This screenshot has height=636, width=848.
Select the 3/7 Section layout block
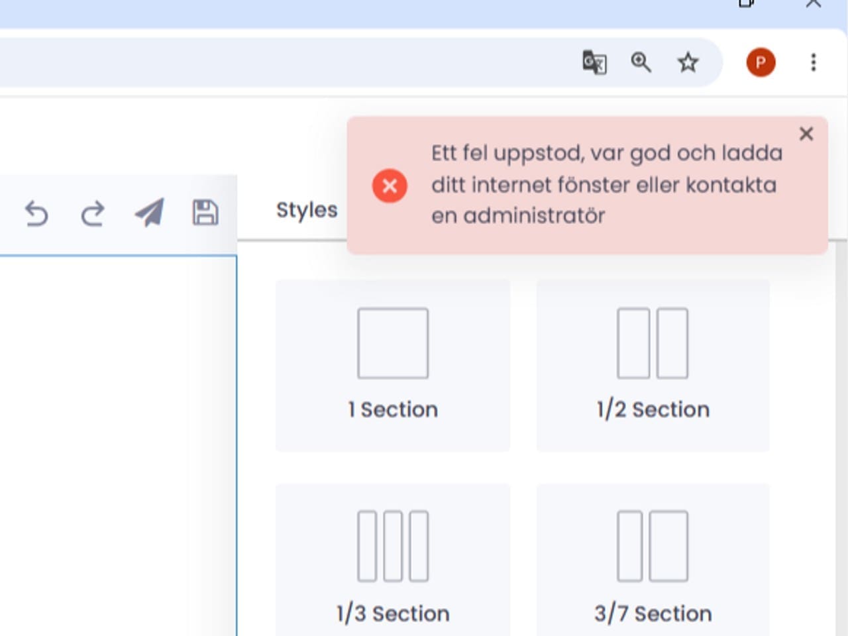point(653,560)
